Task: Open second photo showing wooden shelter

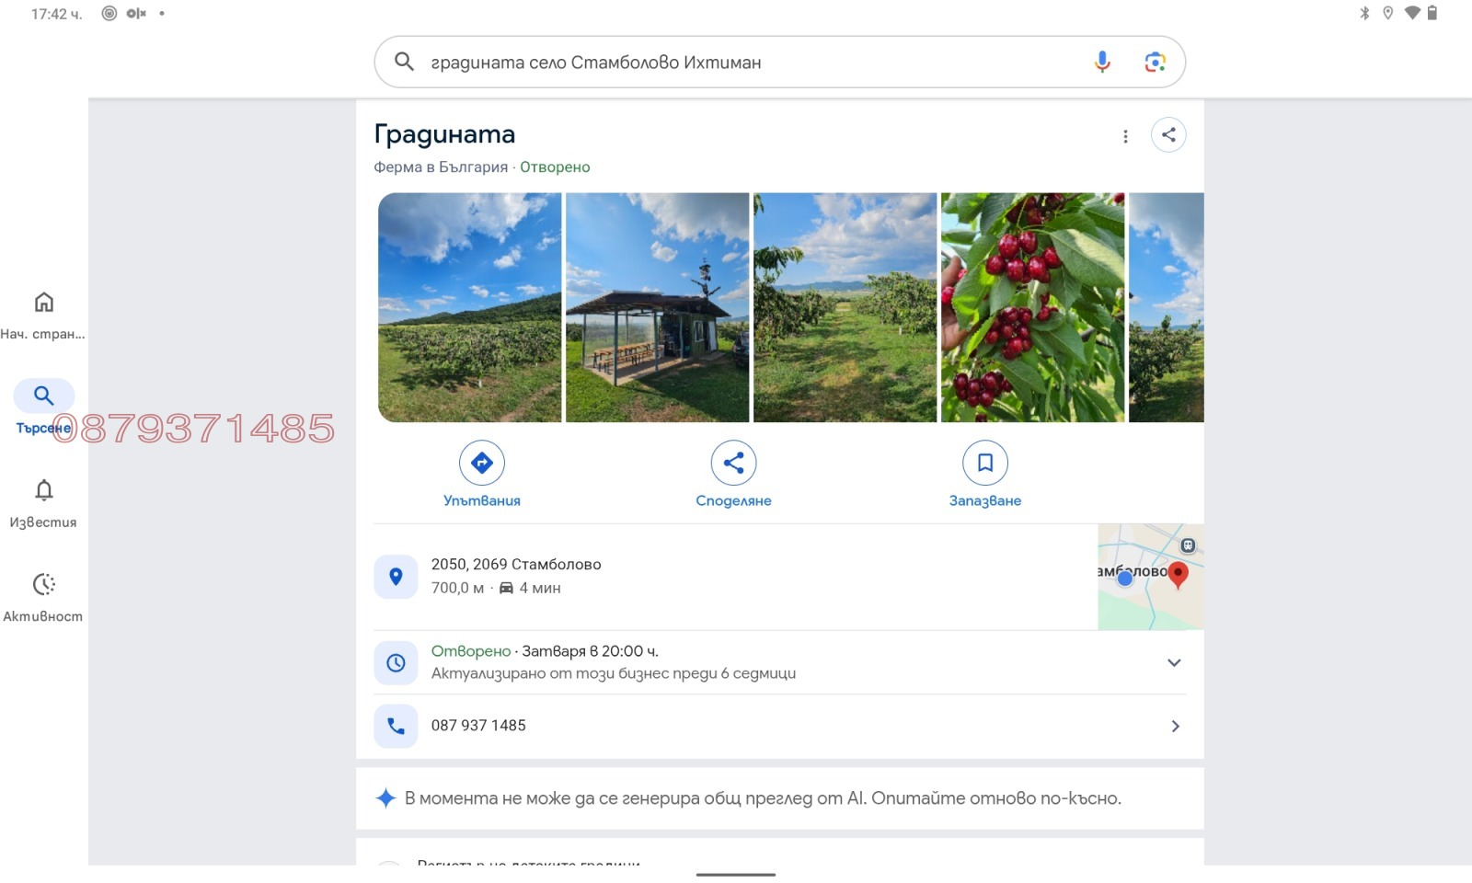Action: [657, 307]
